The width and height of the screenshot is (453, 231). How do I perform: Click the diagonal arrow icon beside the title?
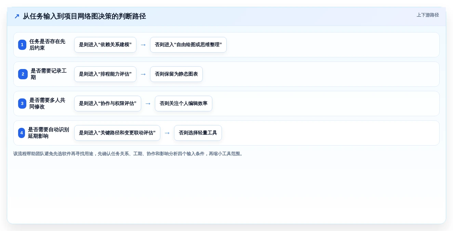17,16
